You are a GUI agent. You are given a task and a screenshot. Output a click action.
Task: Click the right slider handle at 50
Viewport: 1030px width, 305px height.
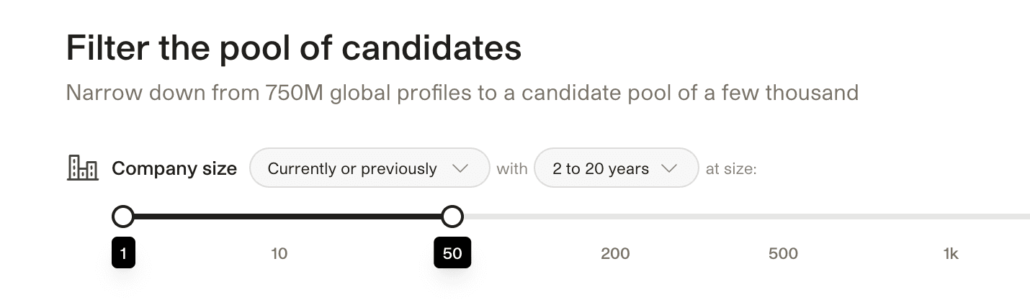click(452, 216)
